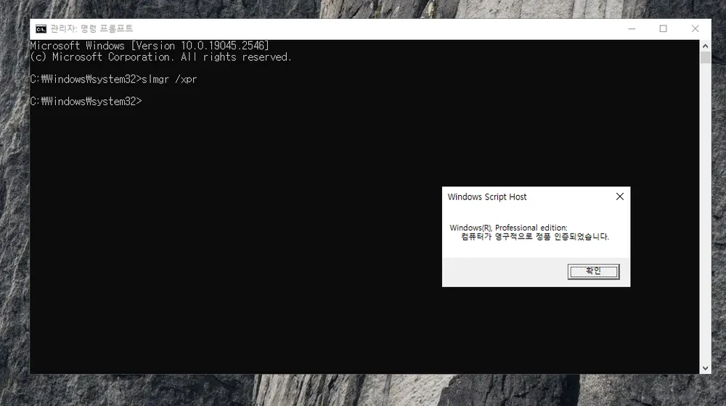Close the Windows Script Host dialog
The width and height of the screenshot is (726, 406).
click(x=619, y=196)
